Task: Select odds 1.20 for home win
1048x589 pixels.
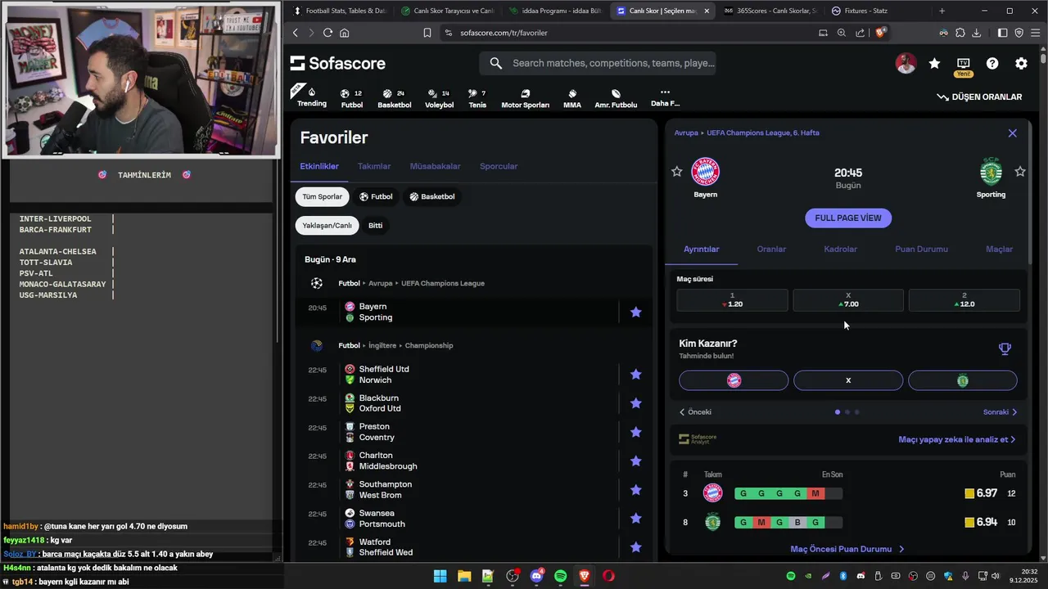Action: coord(732,300)
